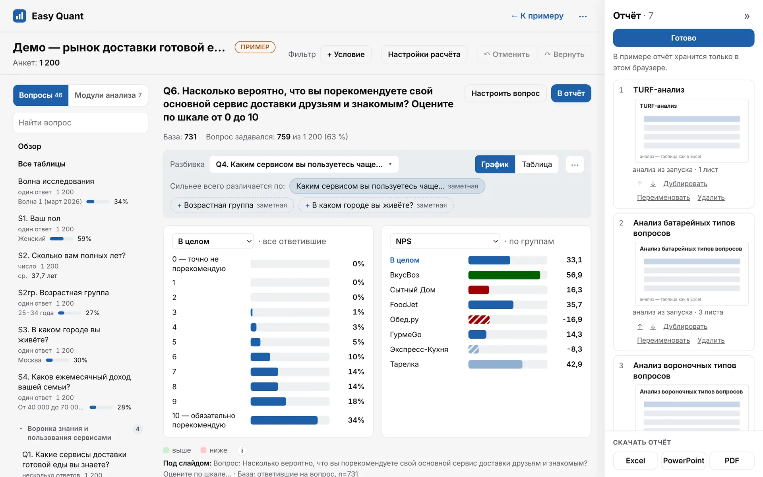Screen dimensions: 763x477
Task: Open the header three-dots menu
Action: coord(583,16)
